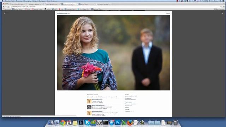
Task: Open Finder from the Dock
Action: coord(50,122)
